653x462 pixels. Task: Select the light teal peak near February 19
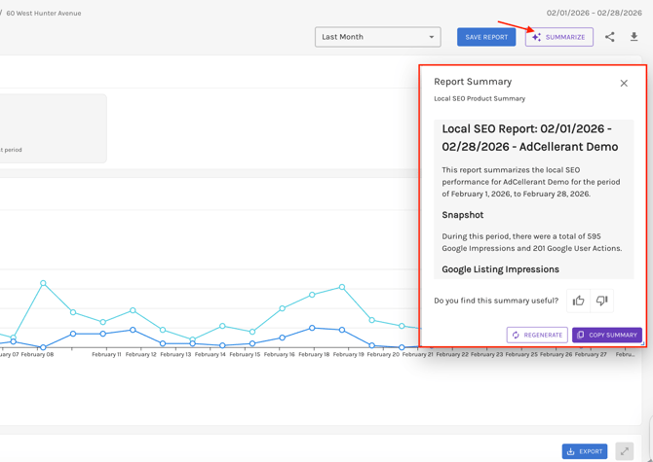(342, 287)
